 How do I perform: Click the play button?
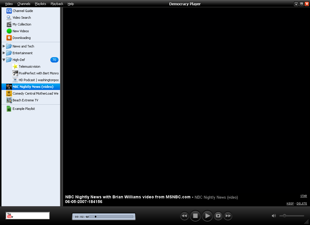tap(207, 216)
